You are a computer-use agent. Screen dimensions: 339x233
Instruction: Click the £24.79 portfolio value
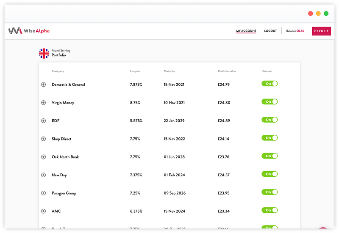[224, 85]
